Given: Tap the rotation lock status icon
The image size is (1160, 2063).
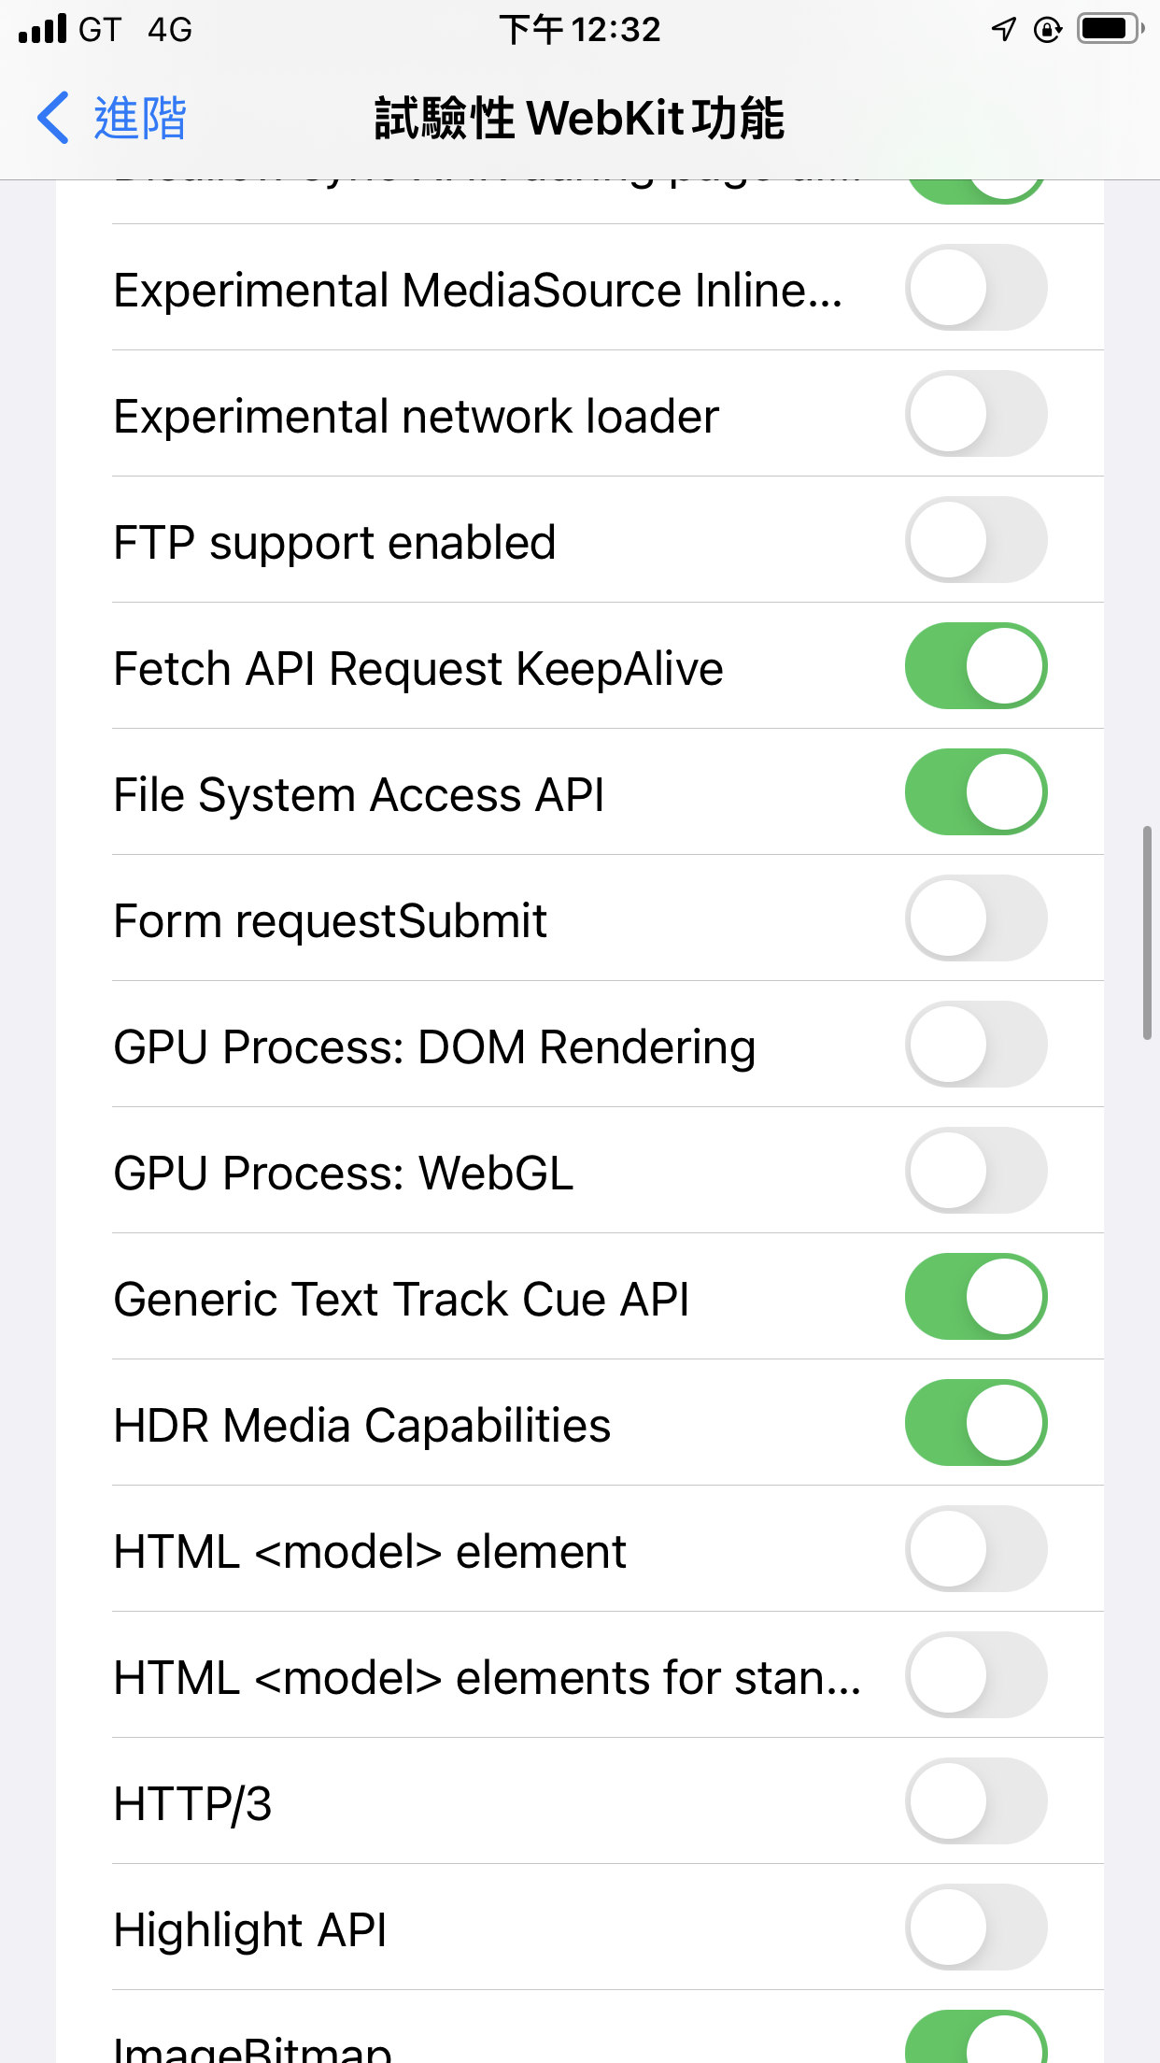Looking at the screenshot, I should (1048, 30).
